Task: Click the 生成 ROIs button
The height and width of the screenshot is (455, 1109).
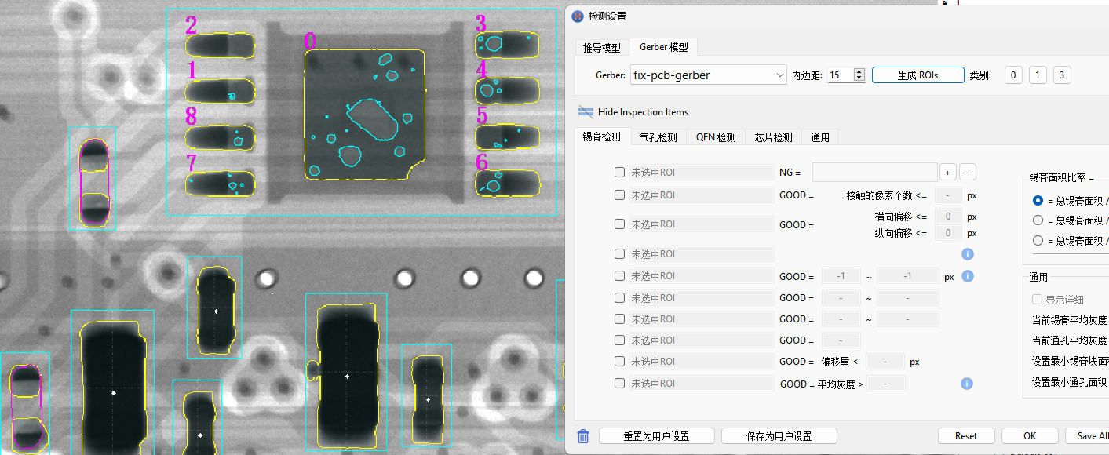Action: 918,75
